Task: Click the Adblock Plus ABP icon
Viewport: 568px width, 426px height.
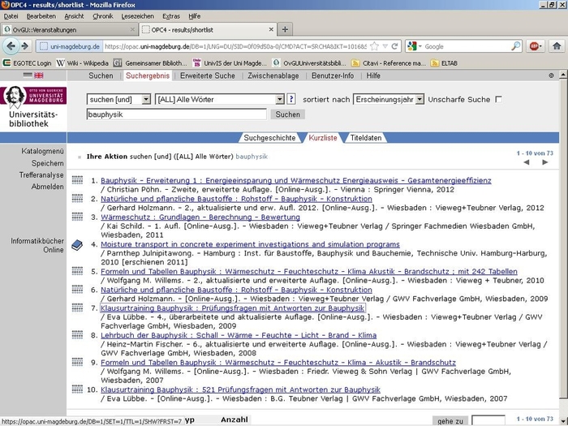Action: click(x=535, y=46)
